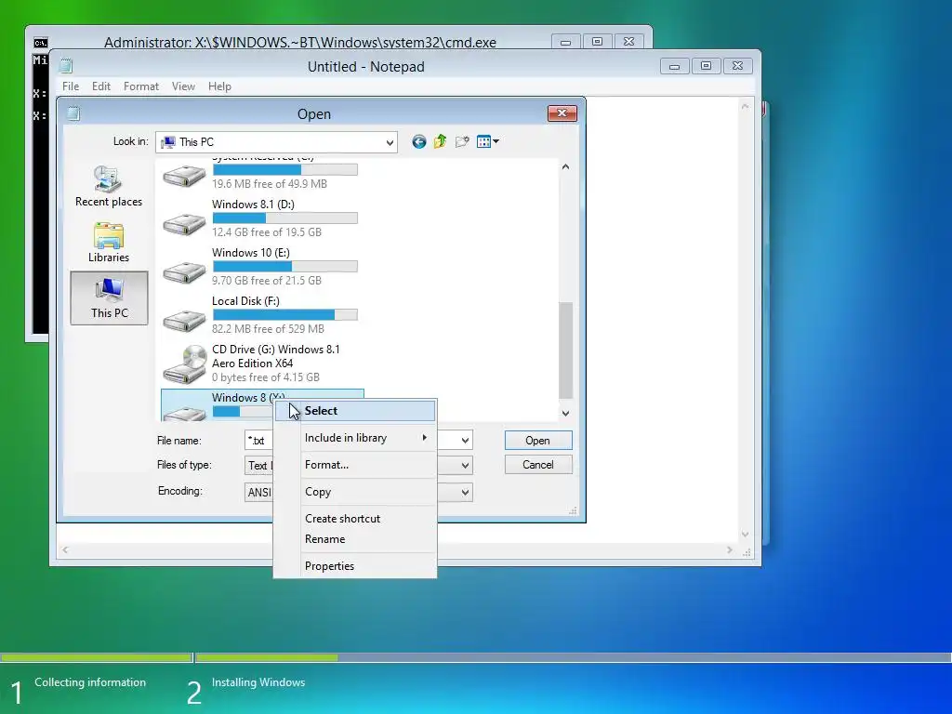
Task: Expand the Look in dropdown
Action: [x=390, y=142]
